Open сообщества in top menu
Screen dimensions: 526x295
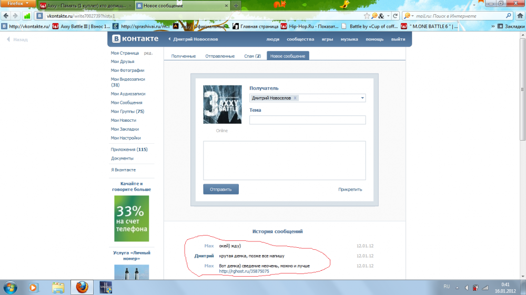point(300,39)
